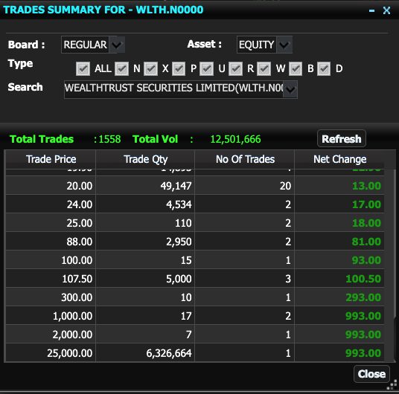Click the resize grip in window corner
This screenshot has width=399, height=394.
(392, 384)
